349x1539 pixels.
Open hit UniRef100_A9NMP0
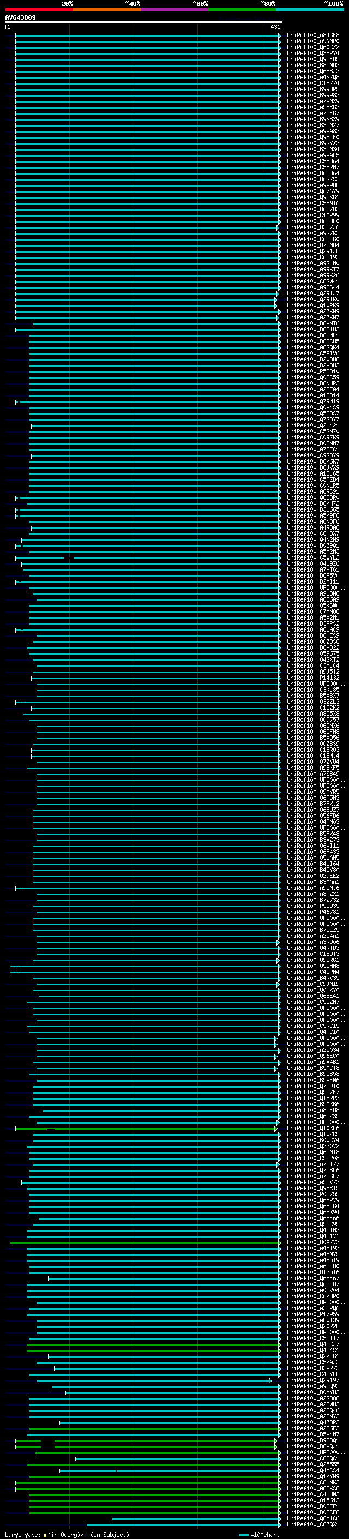(313, 41)
